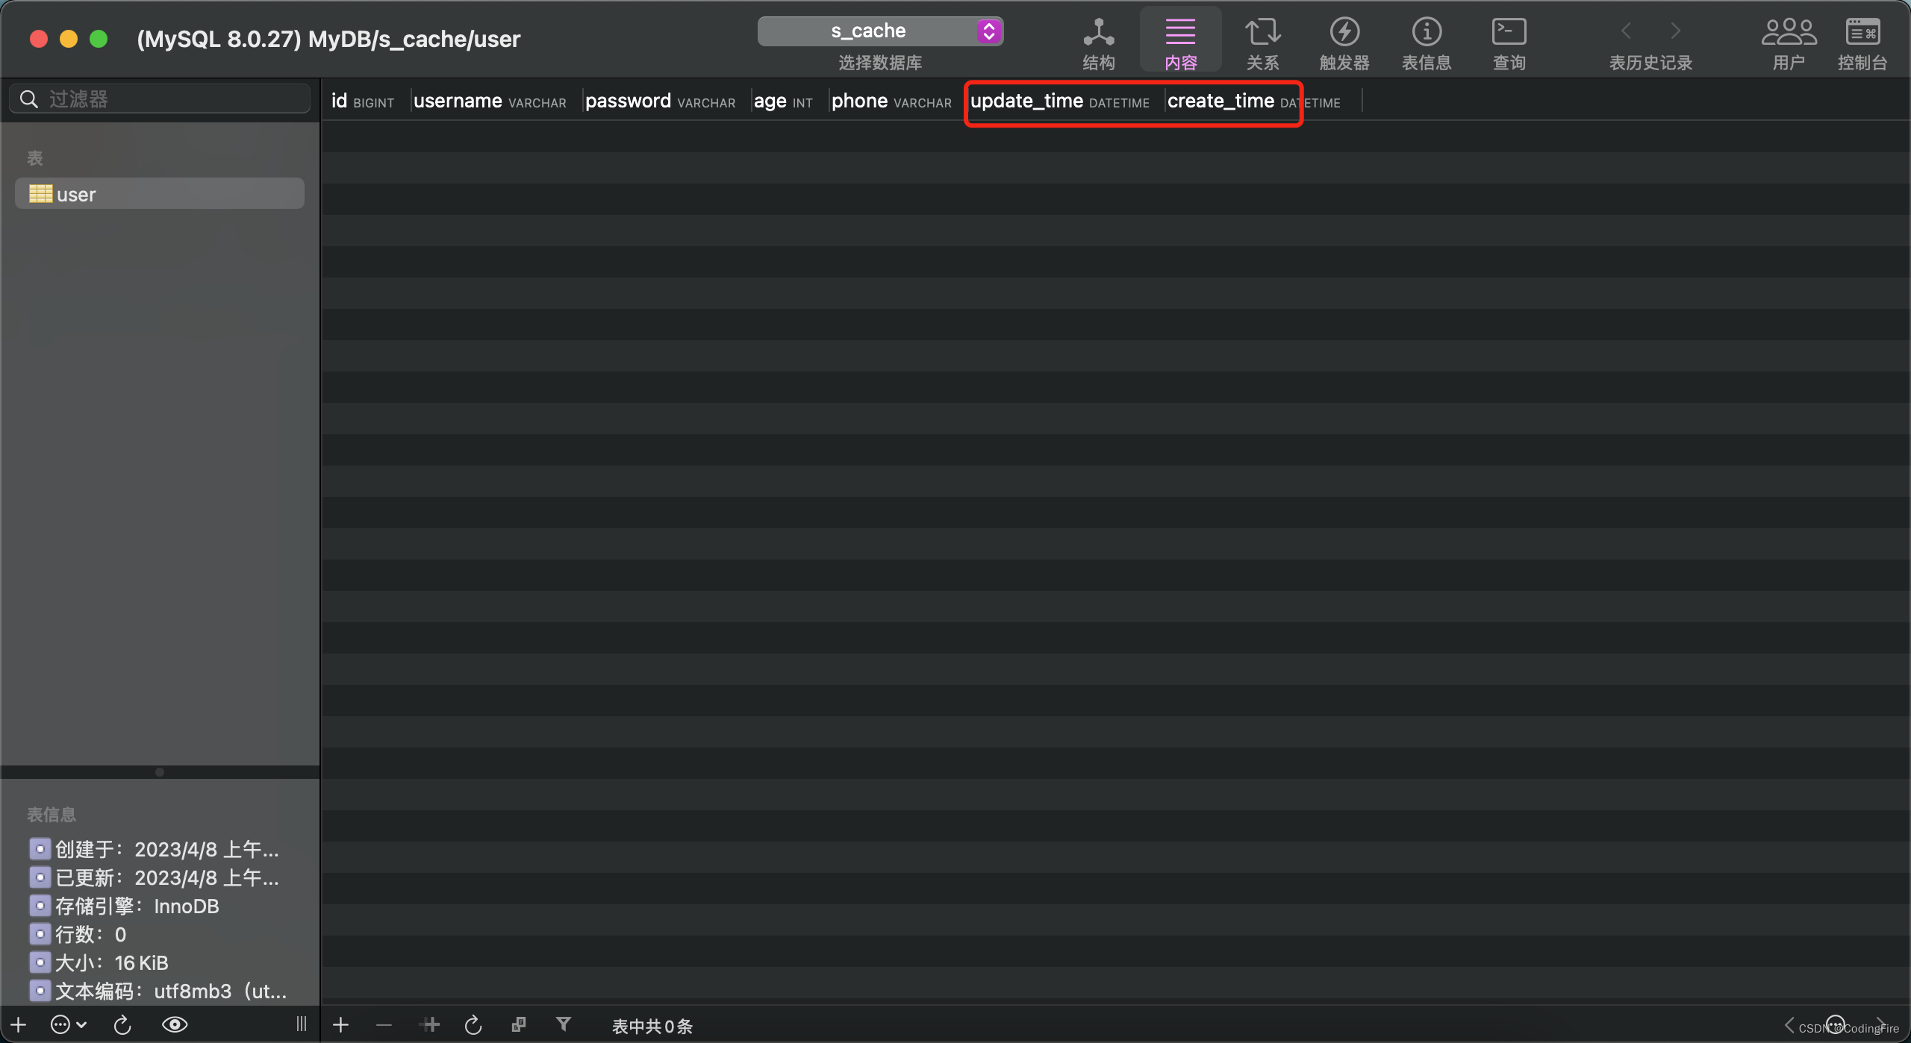Image resolution: width=1911 pixels, height=1043 pixels.
Task: Toggle the content filter funnel icon
Action: 564,1024
